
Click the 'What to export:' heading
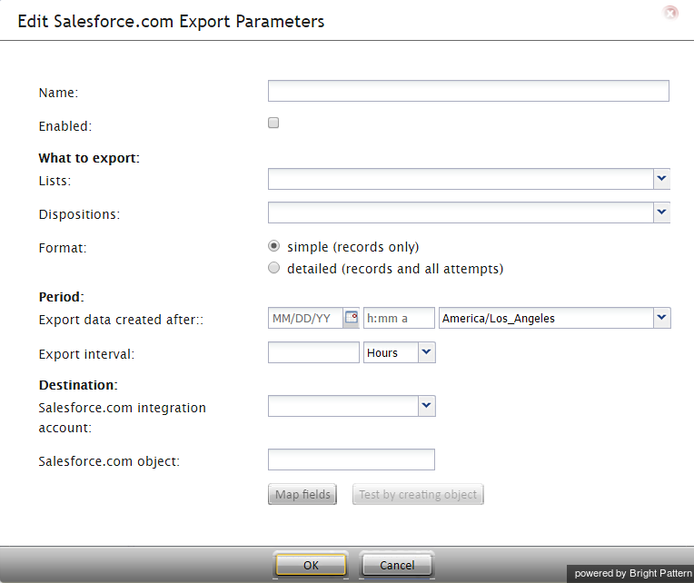[x=89, y=158]
